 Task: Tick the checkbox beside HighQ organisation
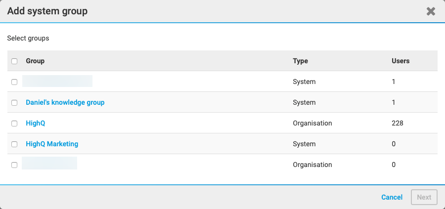coord(14,124)
